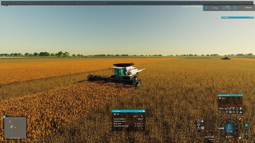The height and width of the screenshot is (143, 255).
Task: Select the 'temporary course' setting row
Action: (x=128, y=121)
